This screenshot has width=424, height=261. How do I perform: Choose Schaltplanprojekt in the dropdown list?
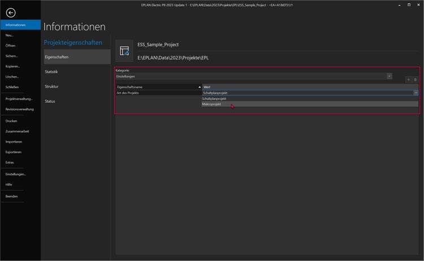click(214, 98)
